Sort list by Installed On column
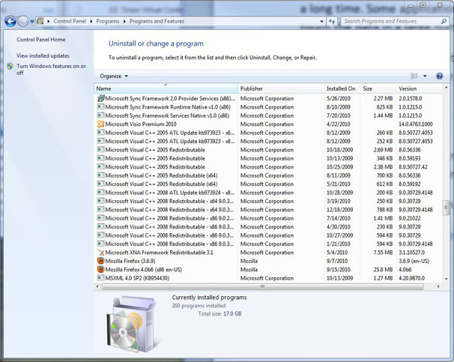This screenshot has height=362, width=454. [x=341, y=88]
